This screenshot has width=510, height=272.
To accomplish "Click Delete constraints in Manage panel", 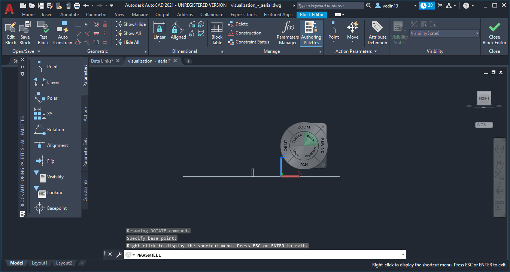I will click(x=238, y=24).
